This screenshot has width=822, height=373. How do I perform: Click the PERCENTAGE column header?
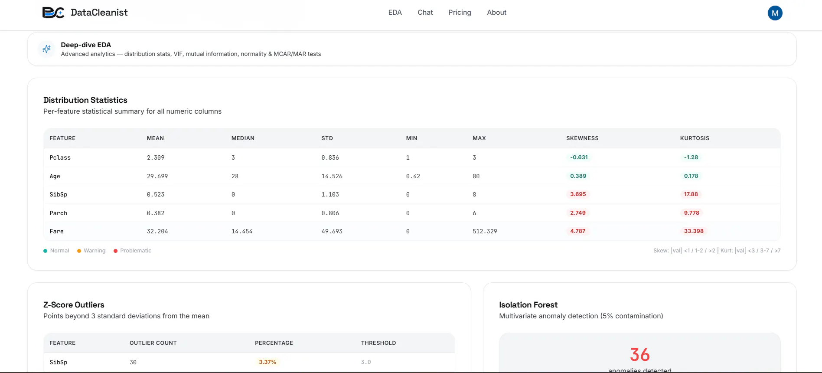(274, 343)
